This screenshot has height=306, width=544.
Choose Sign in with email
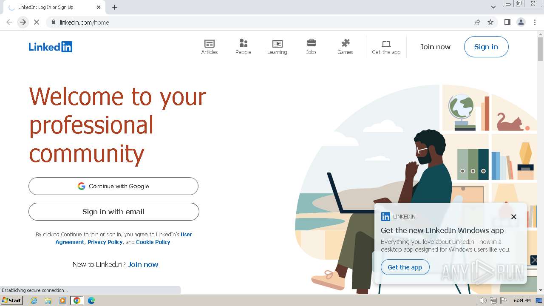[x=114, y=212]
